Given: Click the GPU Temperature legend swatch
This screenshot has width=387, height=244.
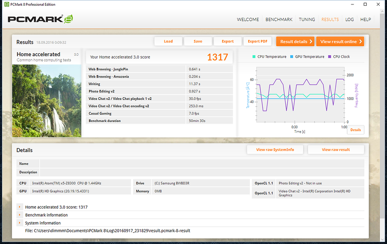Looking at the screenshot, I should [x=292, y=57].
